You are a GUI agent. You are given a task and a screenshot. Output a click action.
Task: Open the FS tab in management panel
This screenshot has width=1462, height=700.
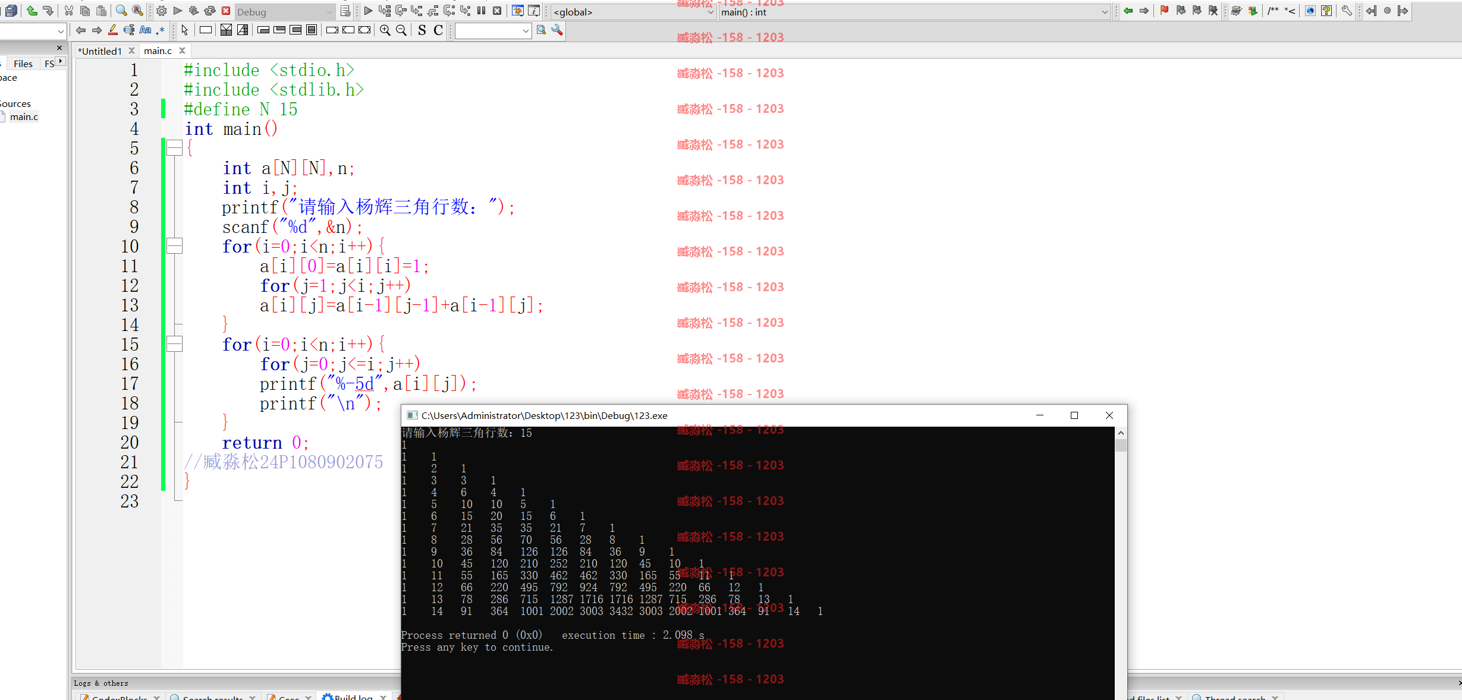[x=49, y=64]
